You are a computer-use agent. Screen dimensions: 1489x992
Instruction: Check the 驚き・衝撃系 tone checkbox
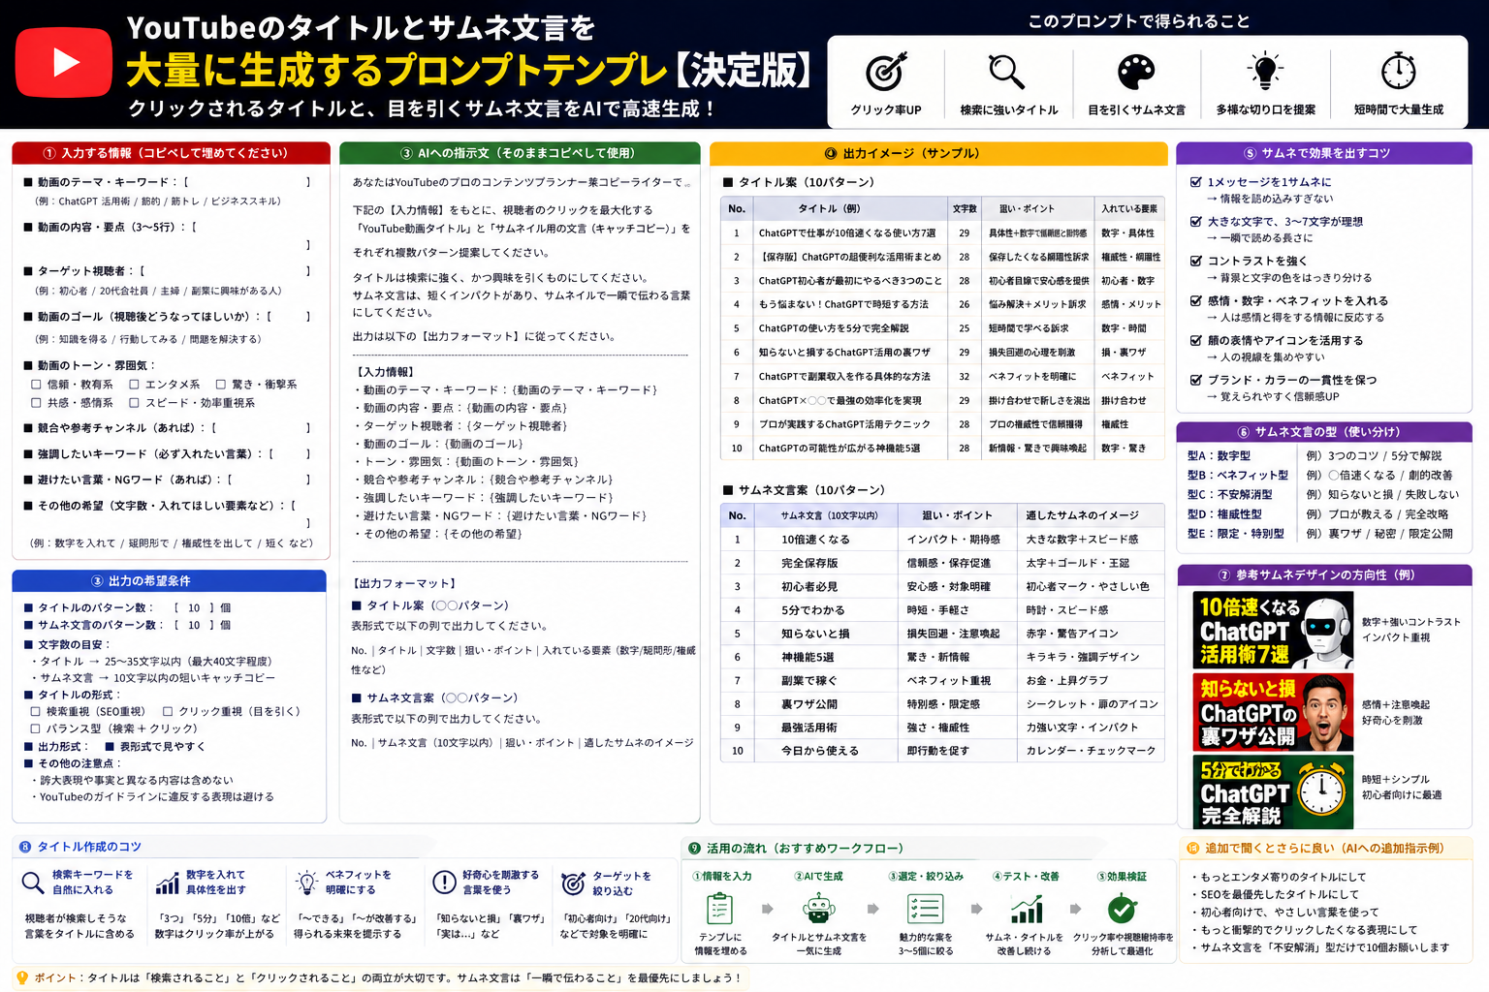tap(221, 385)
